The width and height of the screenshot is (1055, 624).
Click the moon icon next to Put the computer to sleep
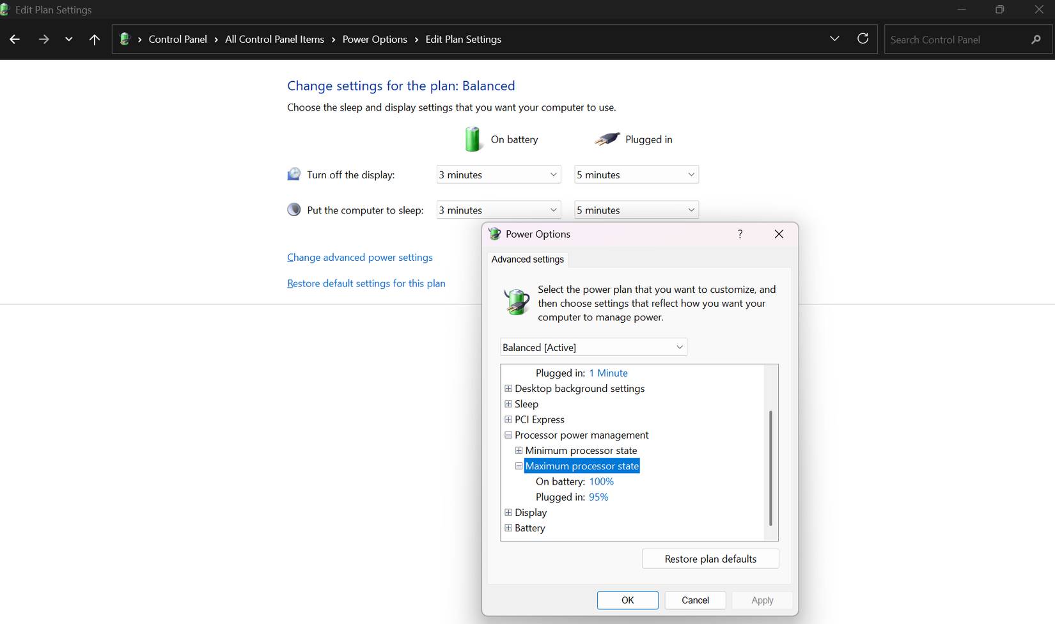(x=294, y=209)
